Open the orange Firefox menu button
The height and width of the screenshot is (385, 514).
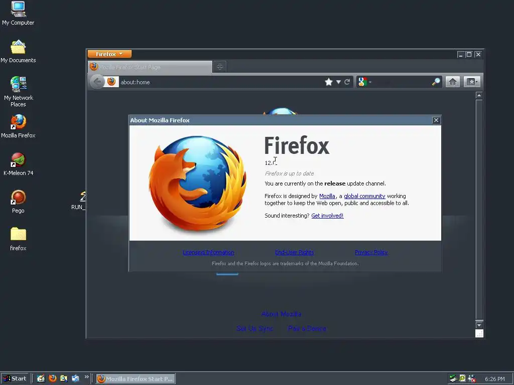click(109, 54)
